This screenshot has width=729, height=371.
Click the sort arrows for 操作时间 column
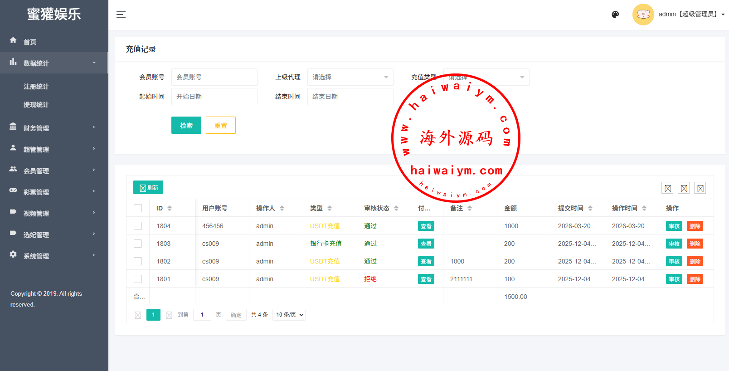644,208
